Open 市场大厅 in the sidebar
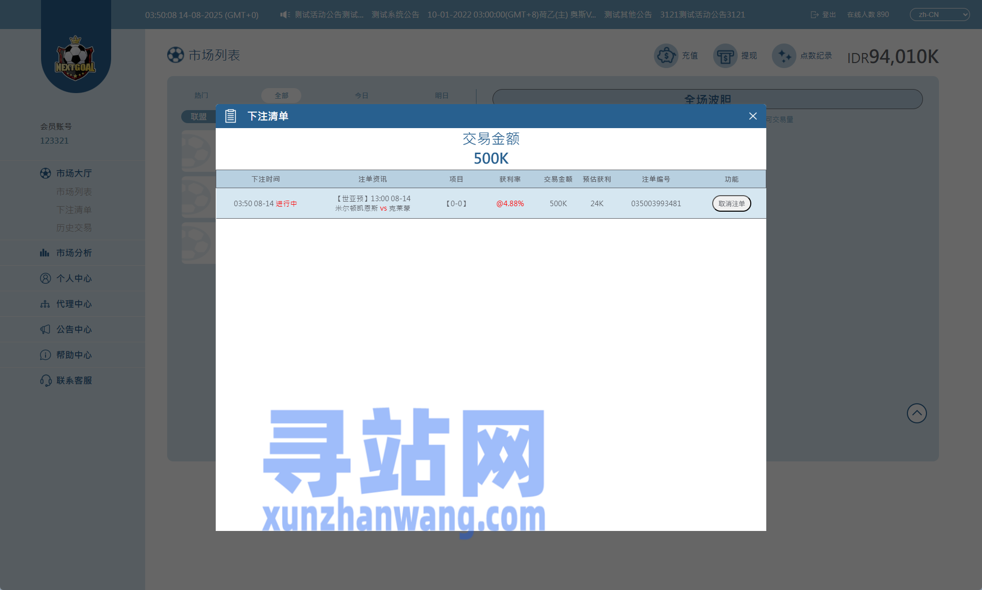Viewport: 982px width, 590px height. pos(74,173)
